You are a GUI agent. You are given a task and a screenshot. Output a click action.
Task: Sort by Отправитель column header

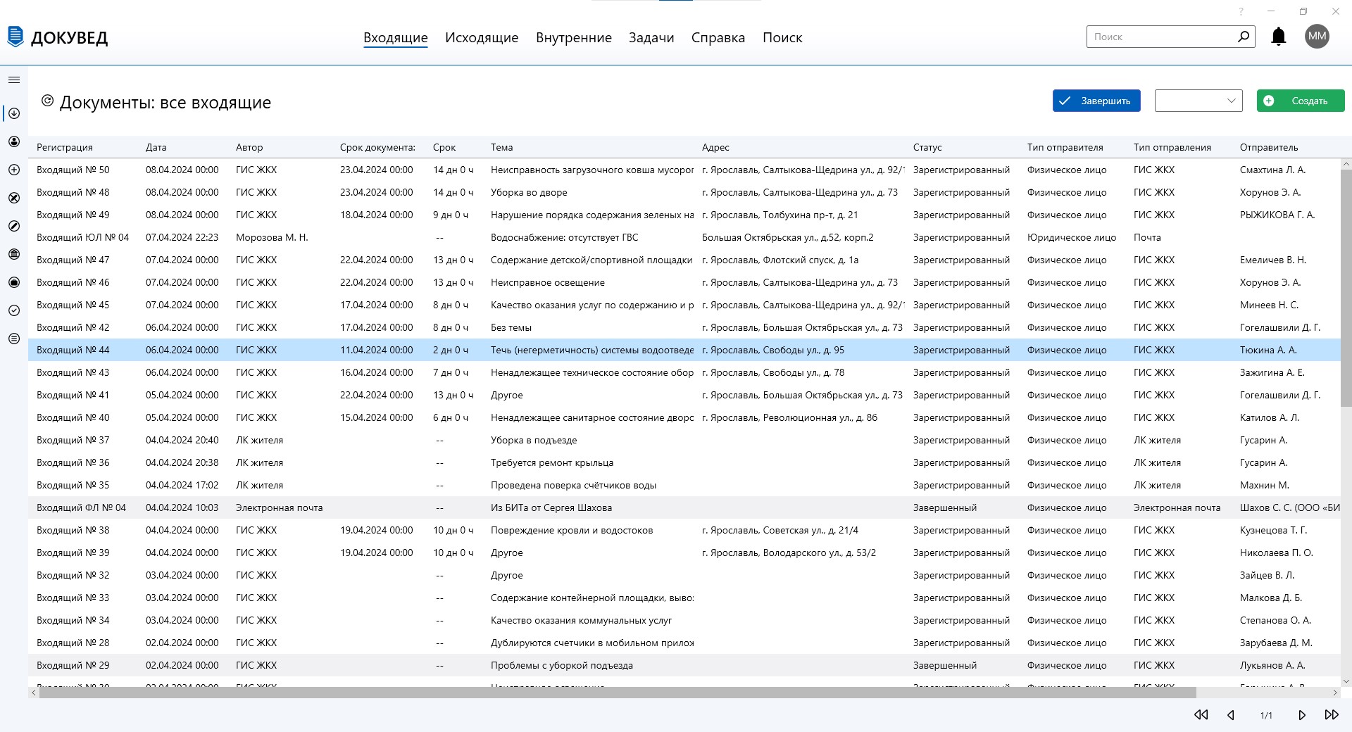pyautogui.click(x=1269, y=147)
